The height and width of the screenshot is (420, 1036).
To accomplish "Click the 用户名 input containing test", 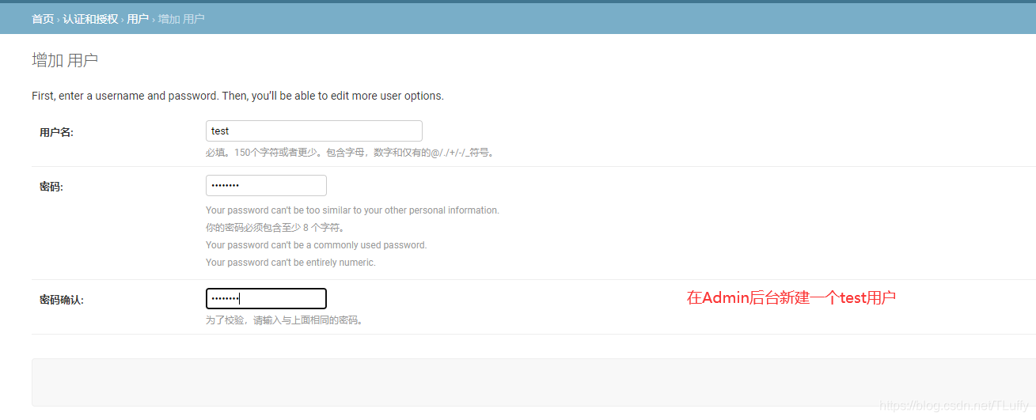I will click(314, 131).
